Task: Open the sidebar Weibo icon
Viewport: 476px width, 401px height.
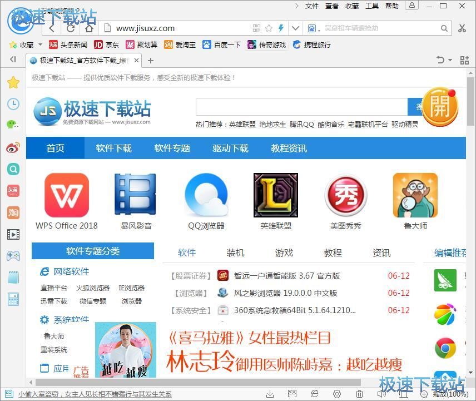Action: [13, 147]
